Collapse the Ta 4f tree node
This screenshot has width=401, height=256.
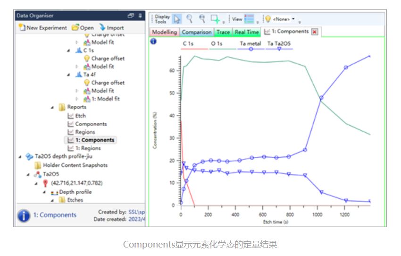[x=68, y=75]
